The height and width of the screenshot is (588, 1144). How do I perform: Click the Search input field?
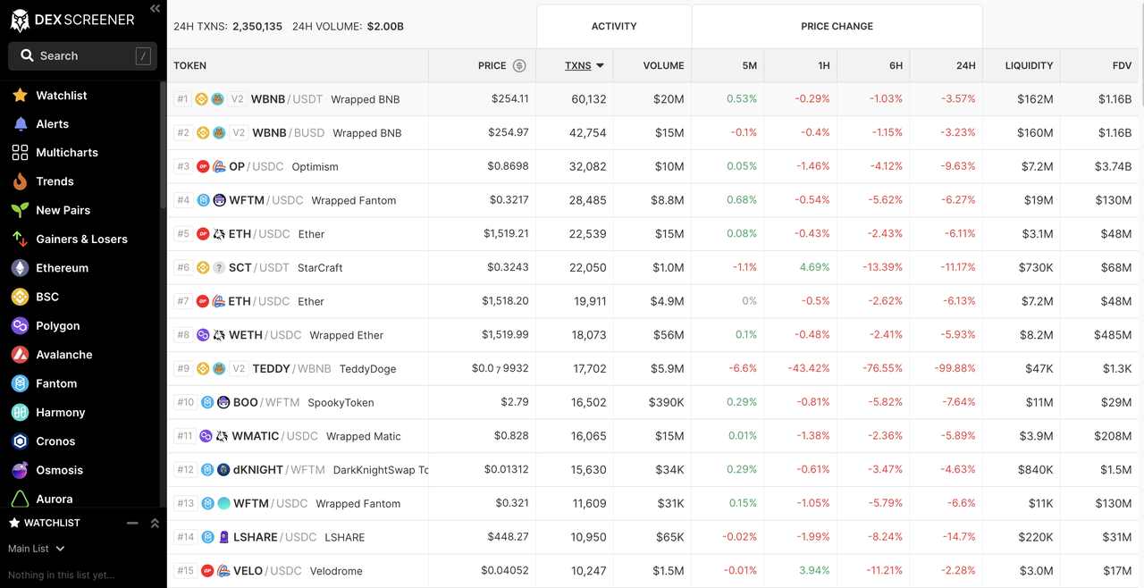pos(80,55)
